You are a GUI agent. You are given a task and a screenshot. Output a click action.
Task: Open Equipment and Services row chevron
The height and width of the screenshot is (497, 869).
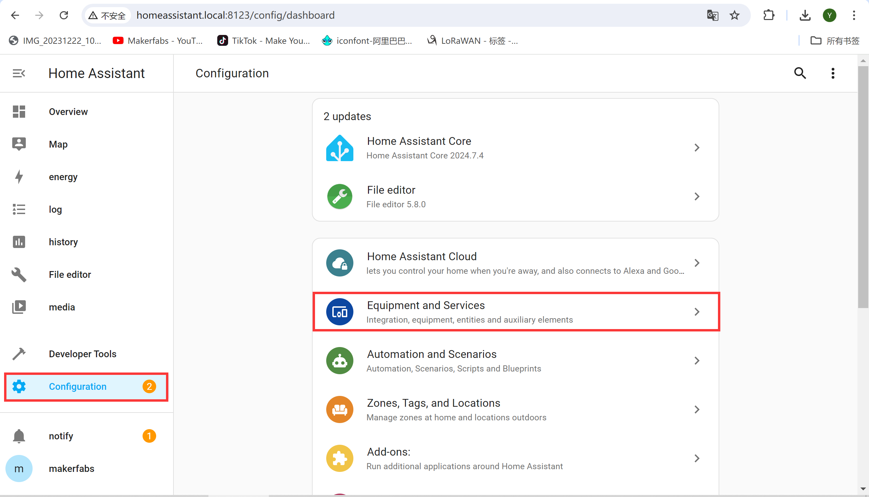697,312
